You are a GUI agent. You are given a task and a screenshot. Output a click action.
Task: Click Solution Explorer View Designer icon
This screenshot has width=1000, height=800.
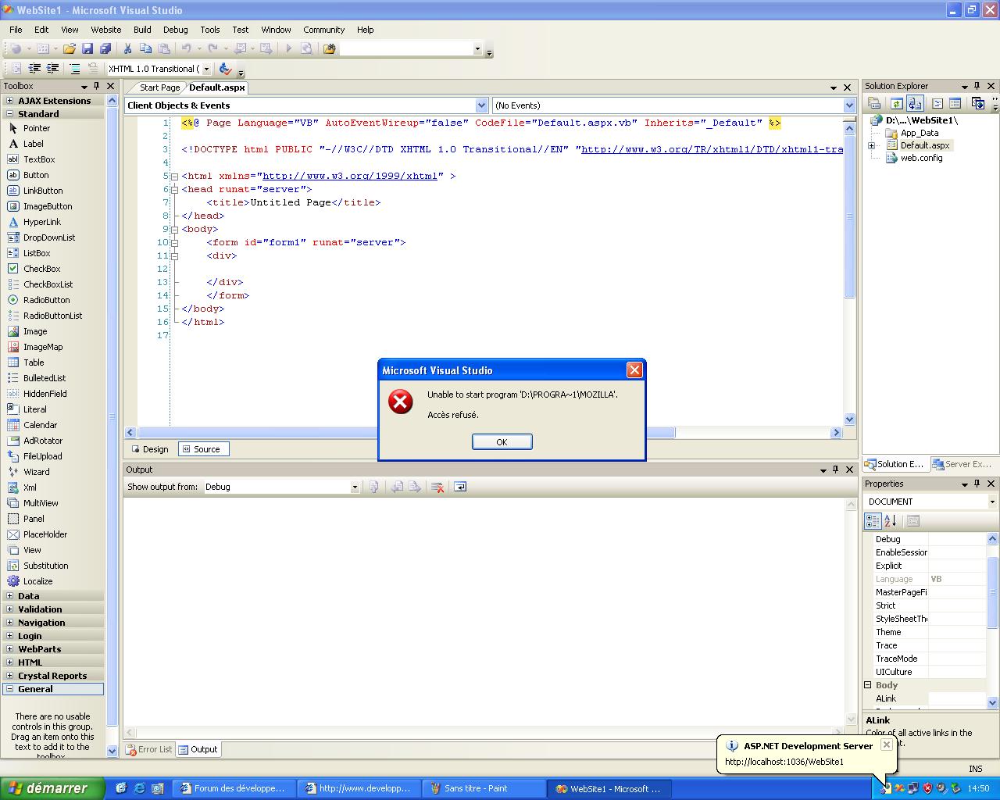(955, 103)
